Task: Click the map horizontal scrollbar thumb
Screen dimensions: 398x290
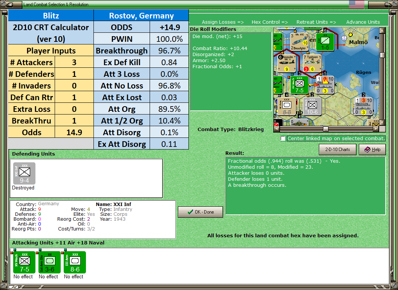Action: point(326,129)
